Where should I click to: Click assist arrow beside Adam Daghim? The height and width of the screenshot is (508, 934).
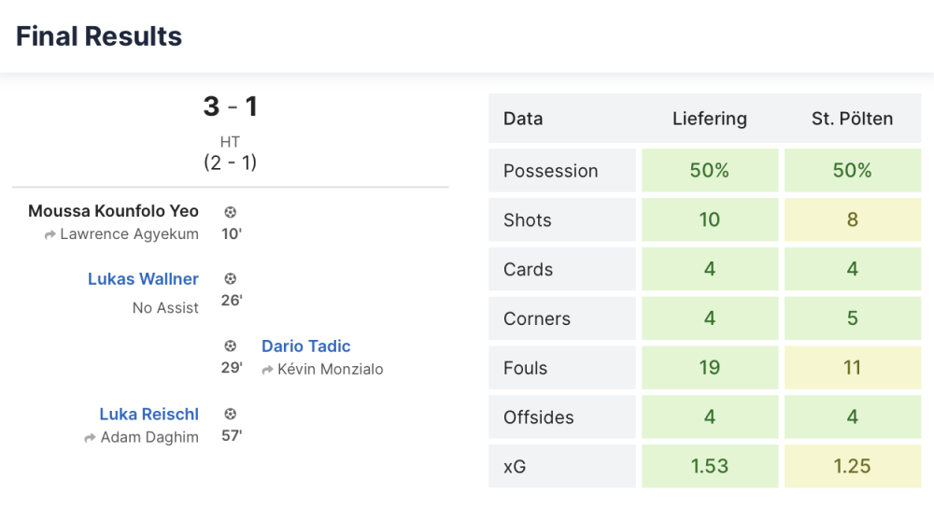coord(91,437)
